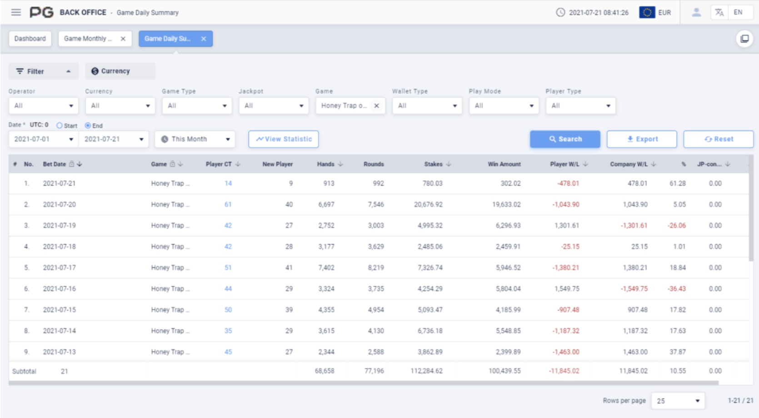The image size is (759, 418).
Task: Switch to the Dashboard tab
Action: coord(30,39)
